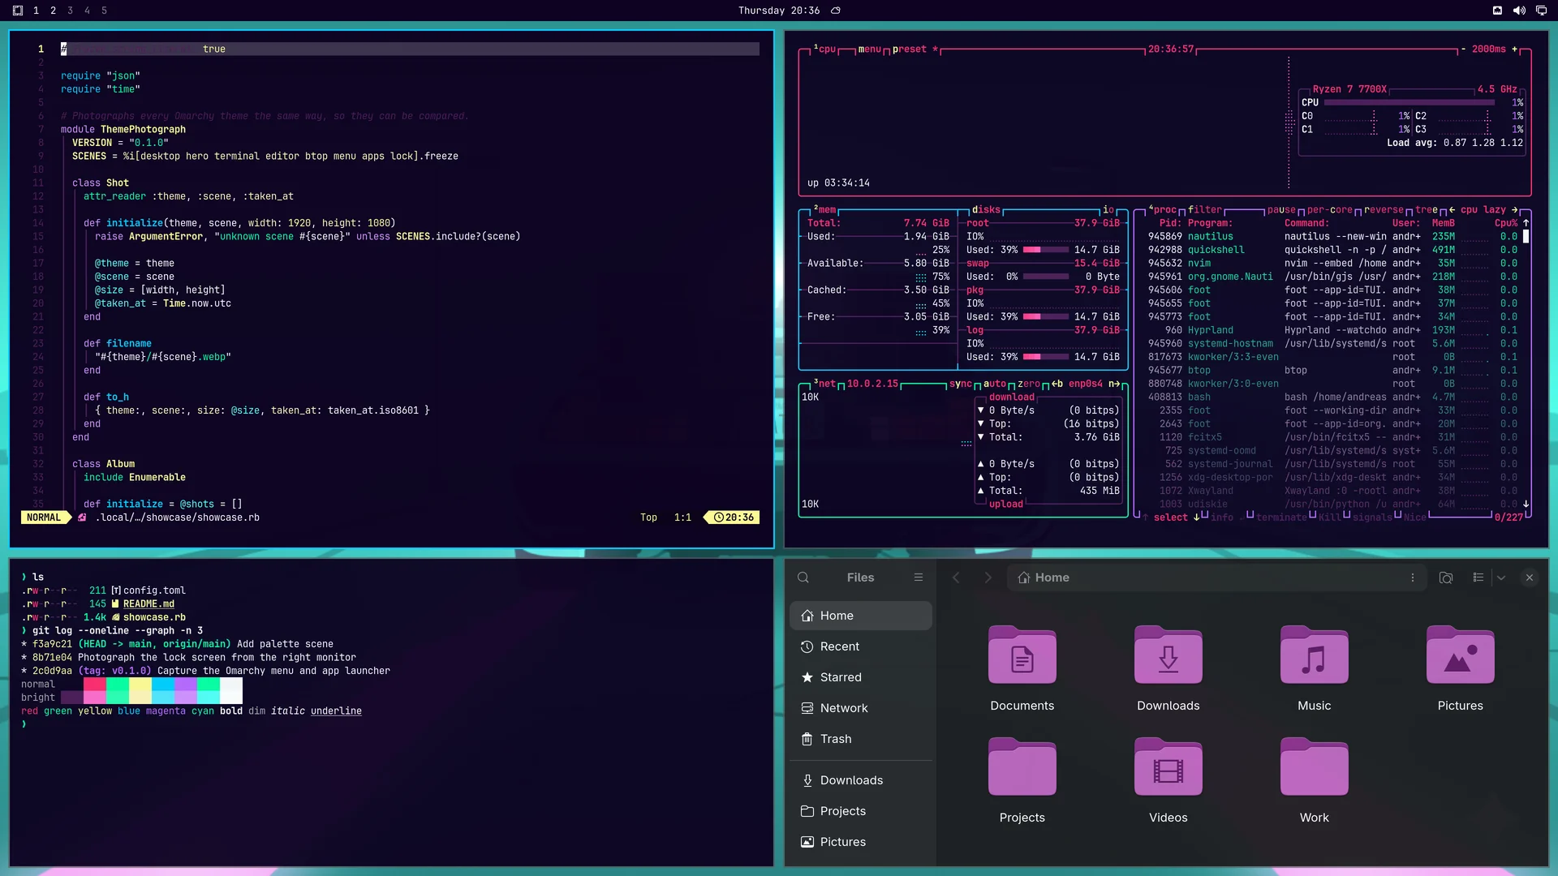Switch to workspace 3 in top bar

coord(70,11)
